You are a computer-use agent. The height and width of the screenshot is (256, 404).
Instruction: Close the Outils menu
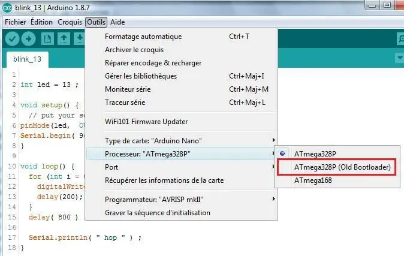coord(96,22)
